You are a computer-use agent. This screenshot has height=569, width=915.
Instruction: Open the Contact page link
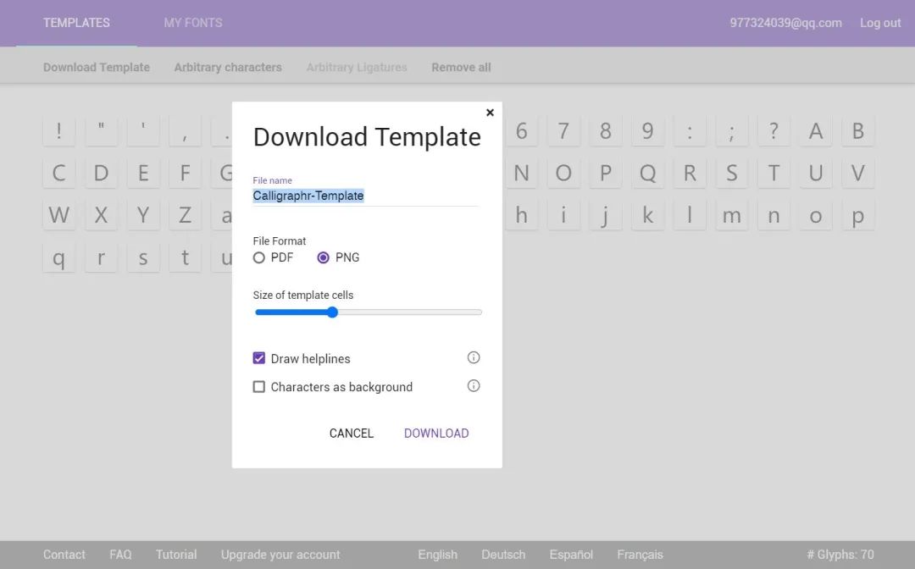tap(64, 555)
